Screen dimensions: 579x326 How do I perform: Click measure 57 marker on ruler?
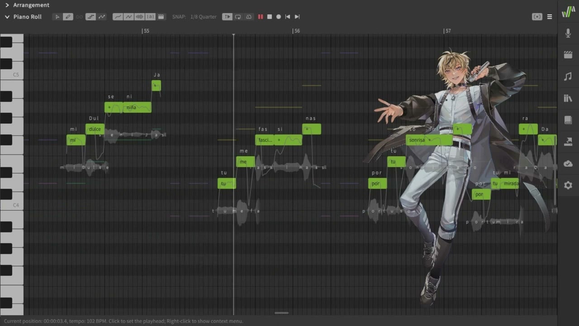(447, 31)
